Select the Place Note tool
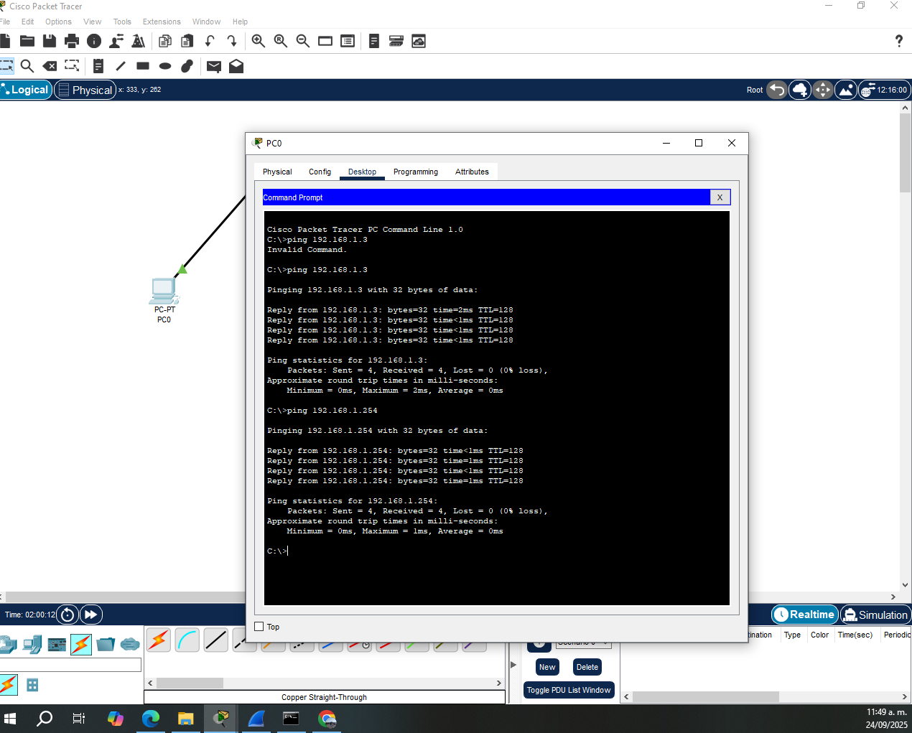 (x=98, y=66)
